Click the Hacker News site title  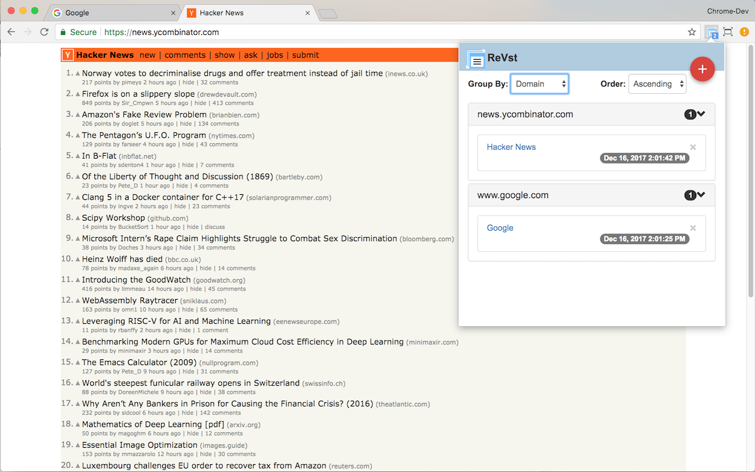click(x=105, y=55)
